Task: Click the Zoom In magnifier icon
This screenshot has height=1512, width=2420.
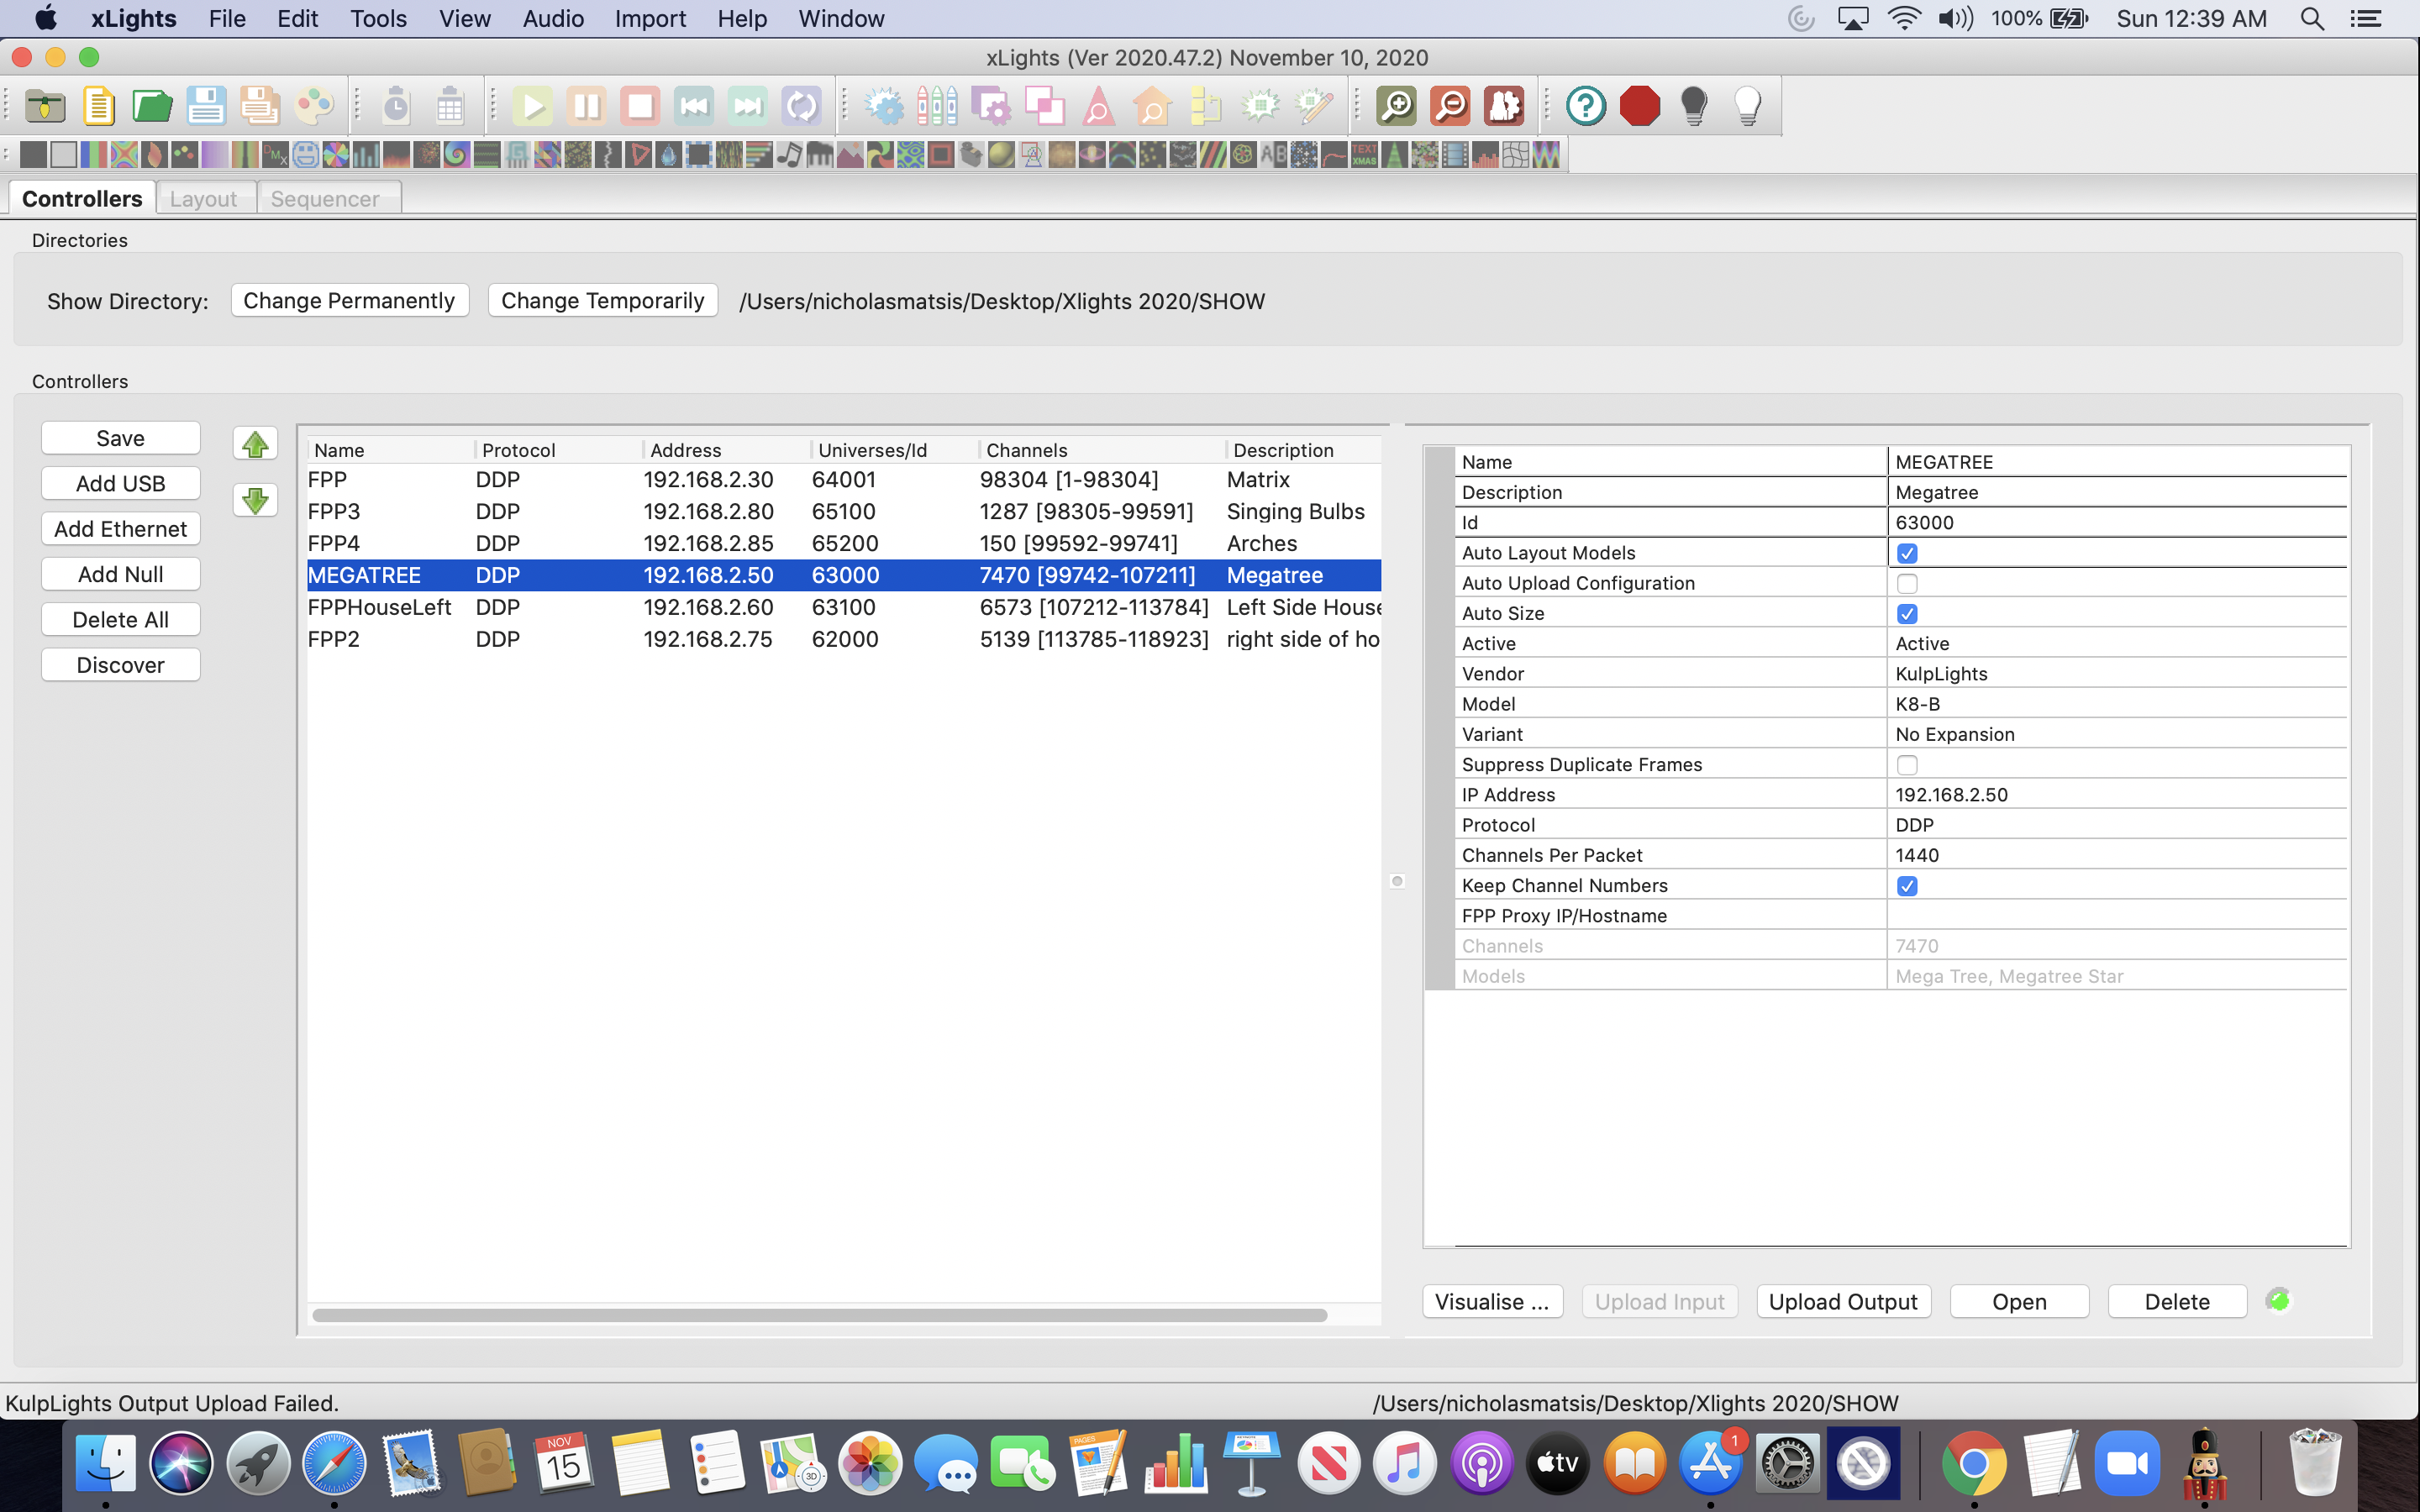Action: click(x=1396, y=106)
